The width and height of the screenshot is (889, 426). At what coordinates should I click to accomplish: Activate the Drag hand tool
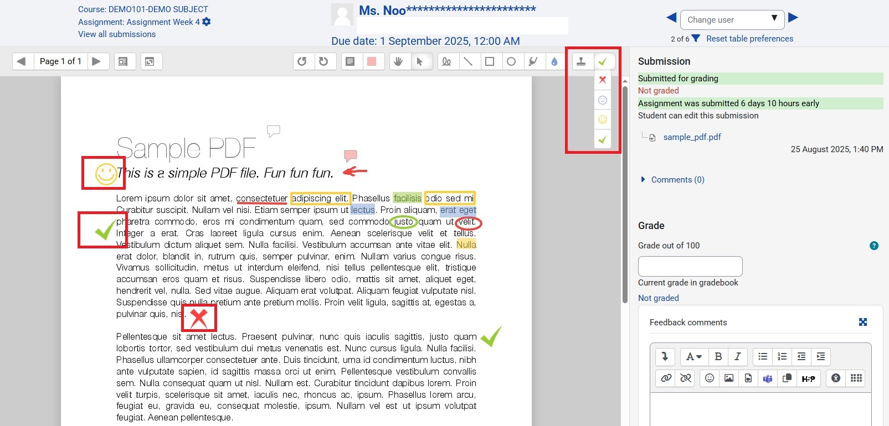pos(398,61)
